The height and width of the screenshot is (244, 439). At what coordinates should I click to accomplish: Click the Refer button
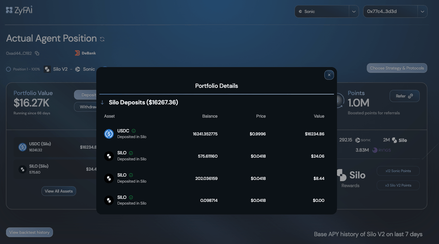405,96
